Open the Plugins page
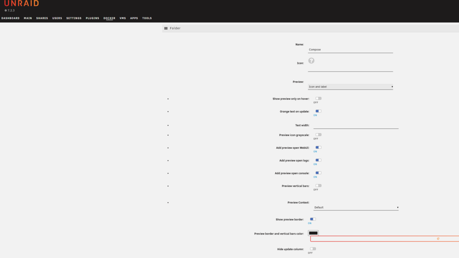This screenshot has width=459, height=258. pos(93,18)
